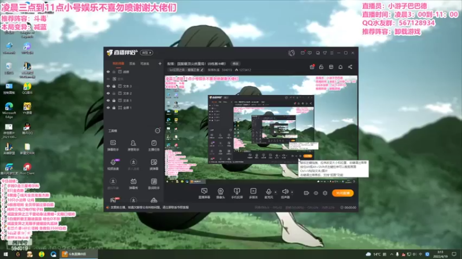Viewport: 462px width, 259px height.
Task: Open the more tools circle next to 工具箱
Action: [x=158, y=131]
